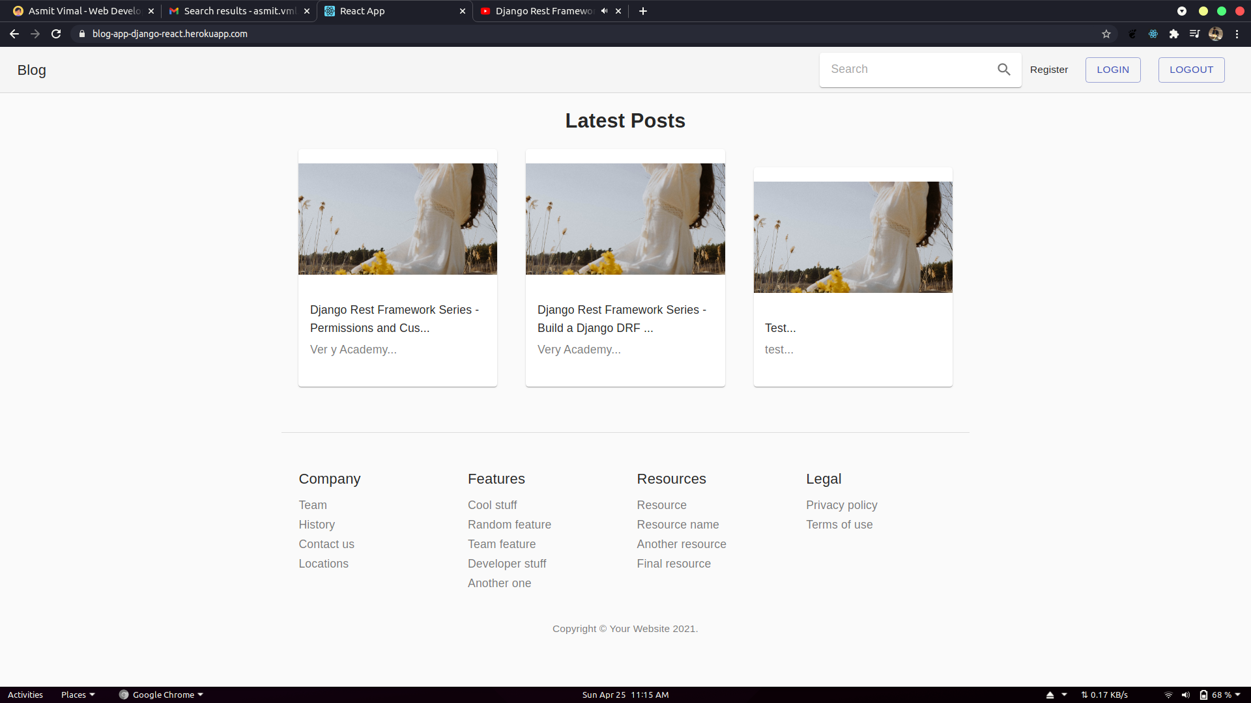1251x703 pixels.
Task: Expand the system menu arrow near battery
Action: coord(1238,695)
